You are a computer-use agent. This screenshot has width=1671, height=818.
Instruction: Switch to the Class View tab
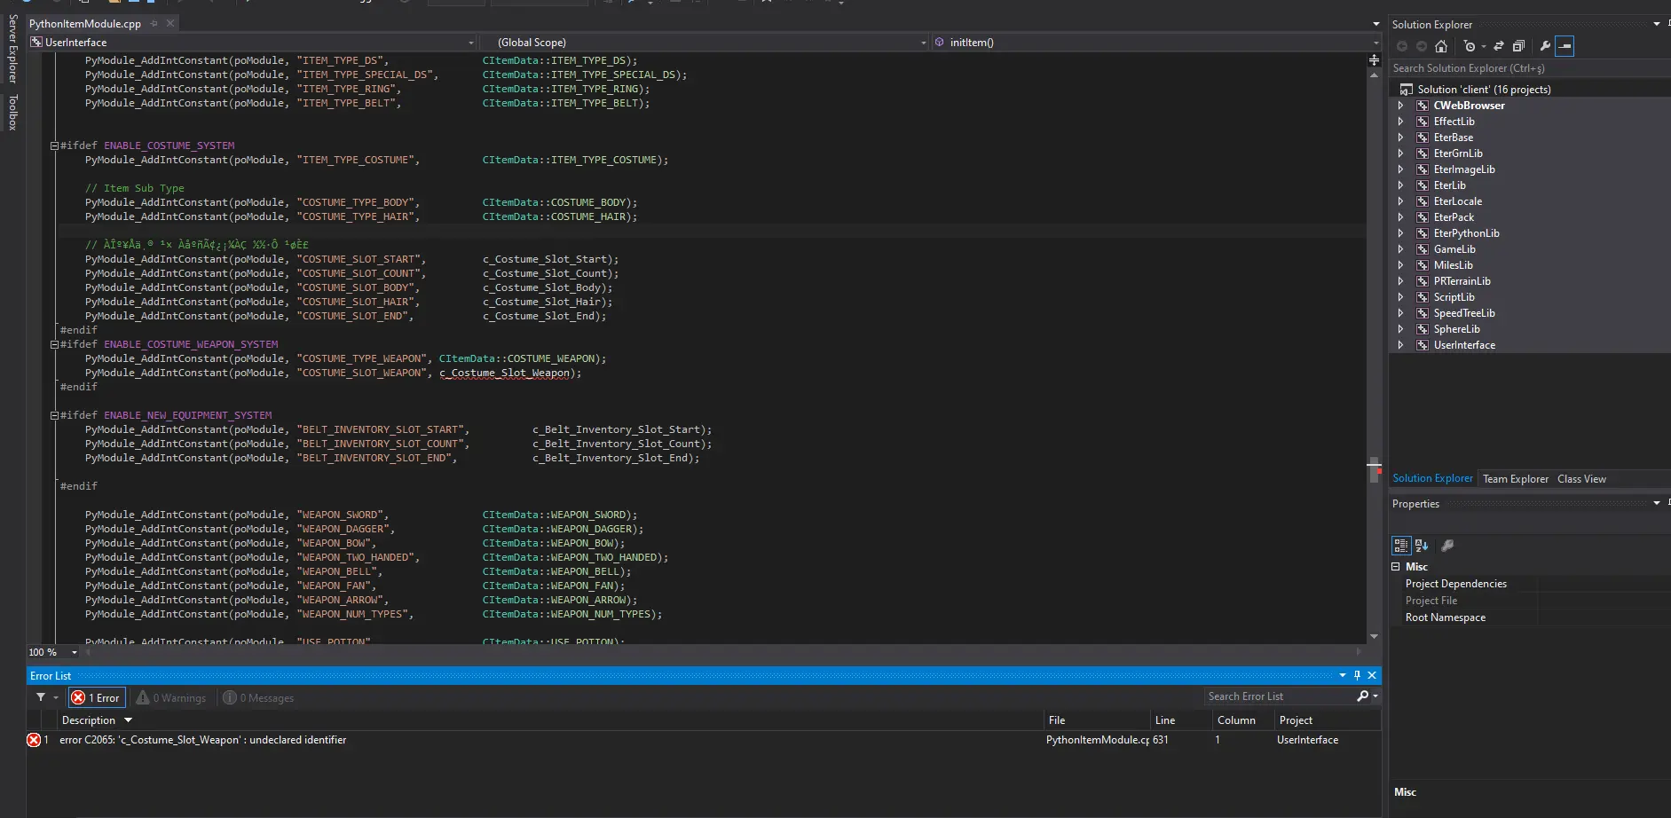click(x=1581, y=479)
